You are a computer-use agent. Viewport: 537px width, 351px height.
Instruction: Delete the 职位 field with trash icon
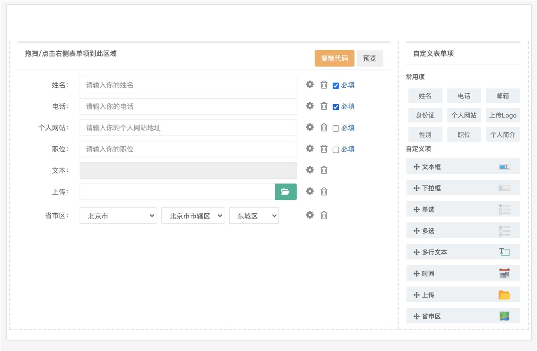324,149
